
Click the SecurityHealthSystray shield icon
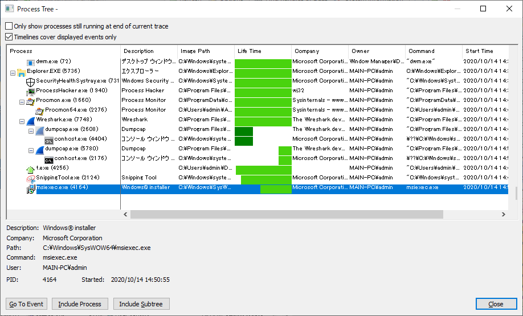click(31, 82)
